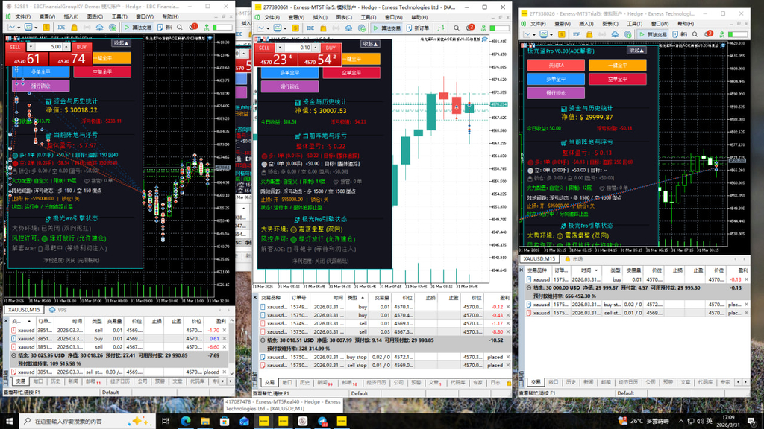This screenshot has height=429, width=764.
Task: Switch to 新闻 tab in 277390861 toolbox
Action: 324,383
